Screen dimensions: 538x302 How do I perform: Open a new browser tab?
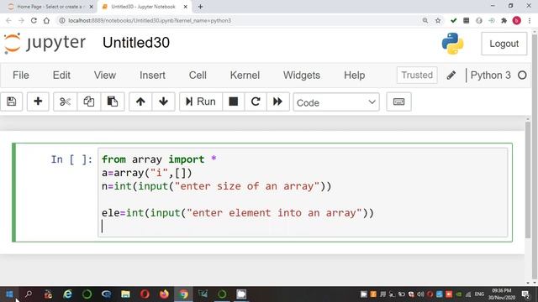coord(200,7)
